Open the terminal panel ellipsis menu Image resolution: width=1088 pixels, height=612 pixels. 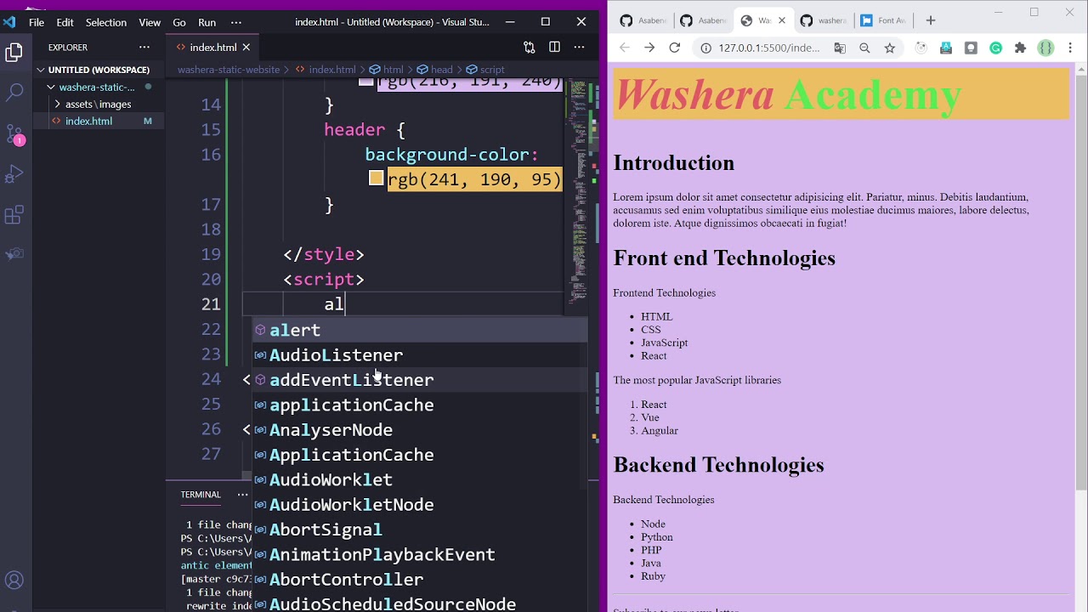click(x=242, y=495)
